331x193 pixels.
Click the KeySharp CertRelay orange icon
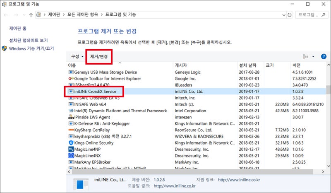click(x=71, y=130)
